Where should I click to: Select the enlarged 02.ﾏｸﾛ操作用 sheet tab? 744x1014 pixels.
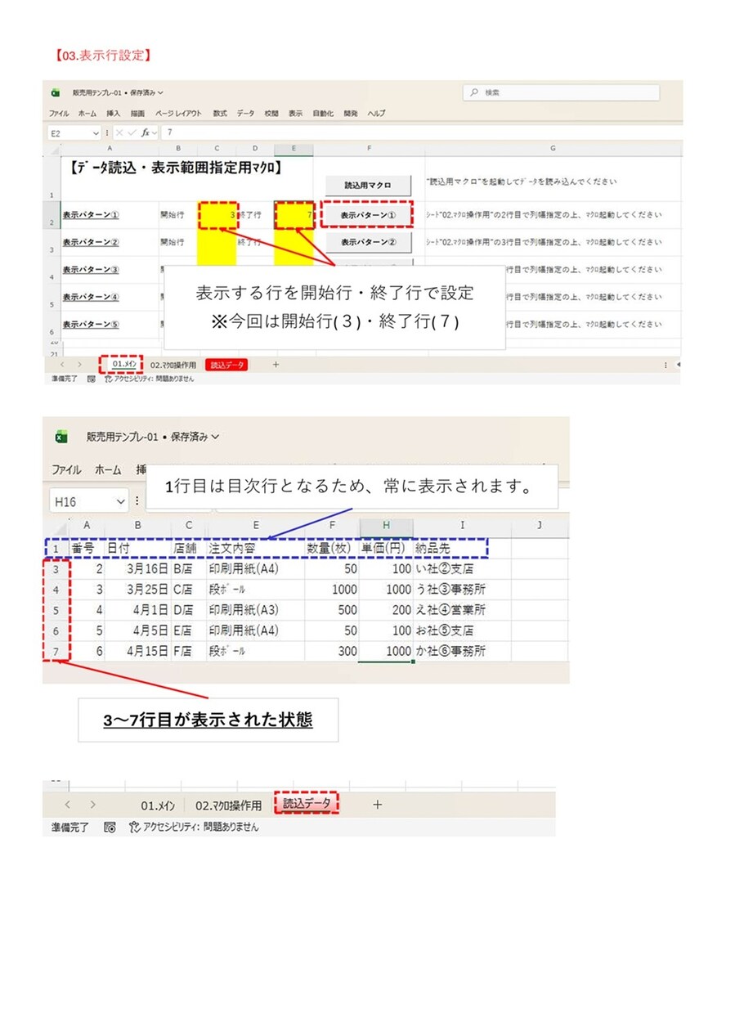229,805
